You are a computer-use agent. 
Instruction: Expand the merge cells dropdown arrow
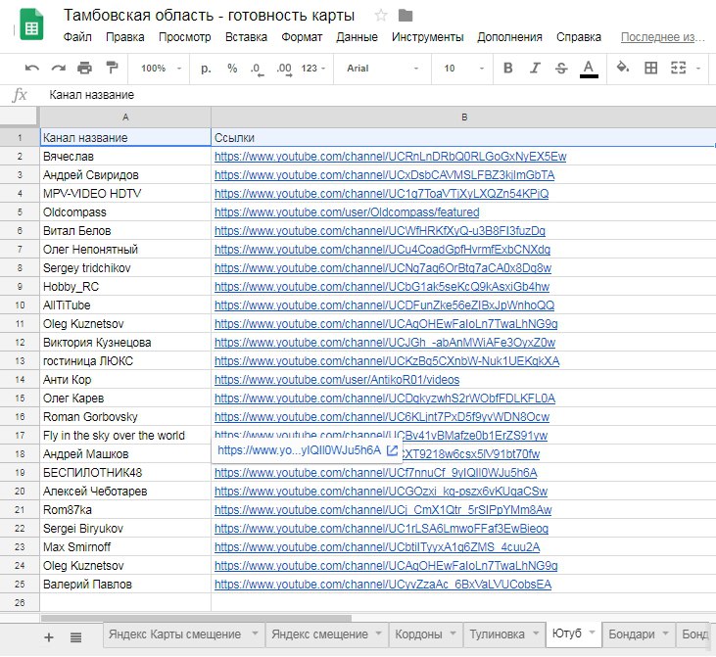[x=697, y=69]
